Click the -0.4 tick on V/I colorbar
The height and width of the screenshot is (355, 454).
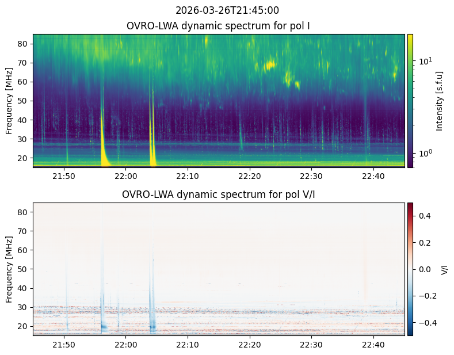click(425, 322)
